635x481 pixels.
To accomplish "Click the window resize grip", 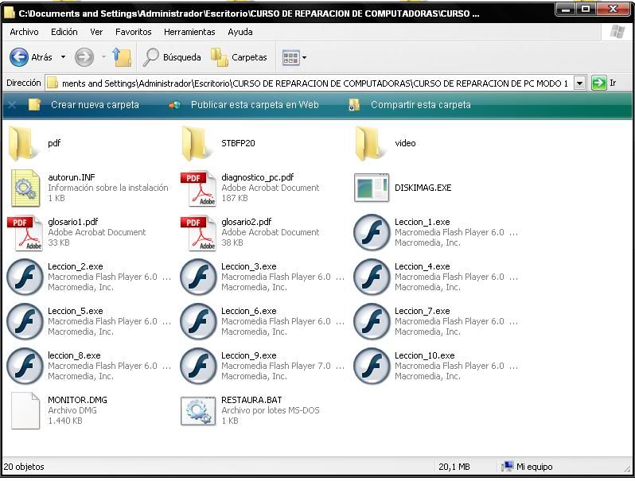I will pos(627,468).
